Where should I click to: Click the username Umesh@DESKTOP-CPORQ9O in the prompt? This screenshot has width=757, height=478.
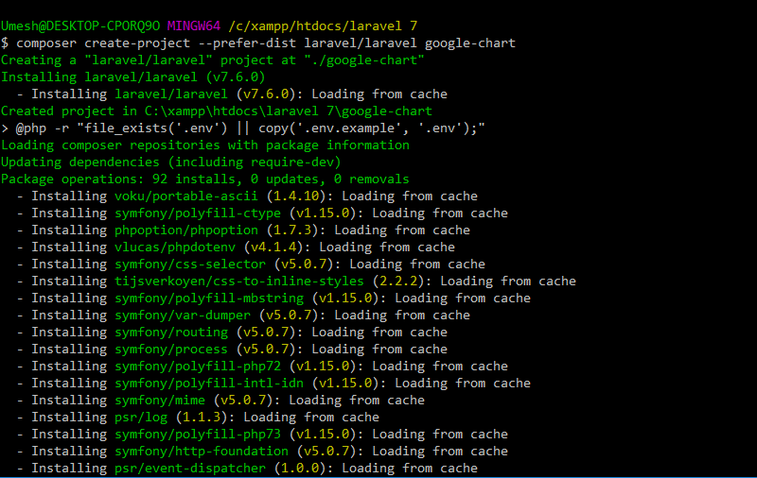click(x=80, y=26)
